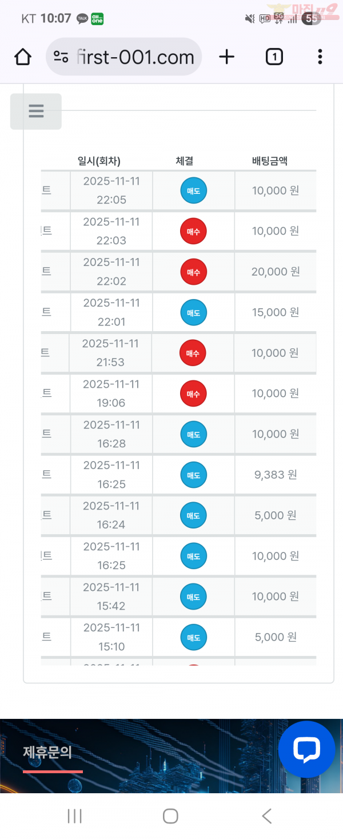Tap the blue 매도 badge for 15,000 원
The width and height of the screenshot is (343, 839).
click(x=194, y=313)
